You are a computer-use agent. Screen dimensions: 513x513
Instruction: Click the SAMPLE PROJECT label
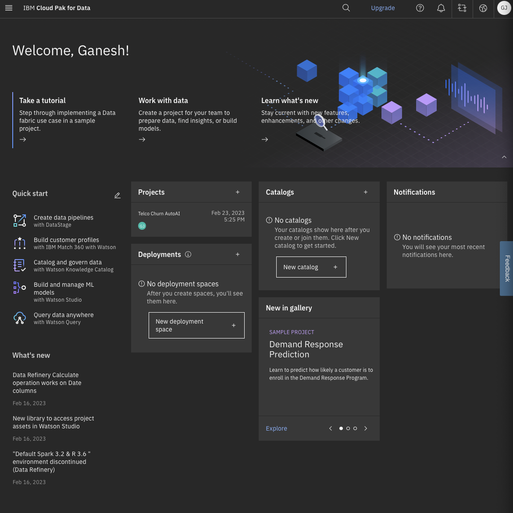292,332
